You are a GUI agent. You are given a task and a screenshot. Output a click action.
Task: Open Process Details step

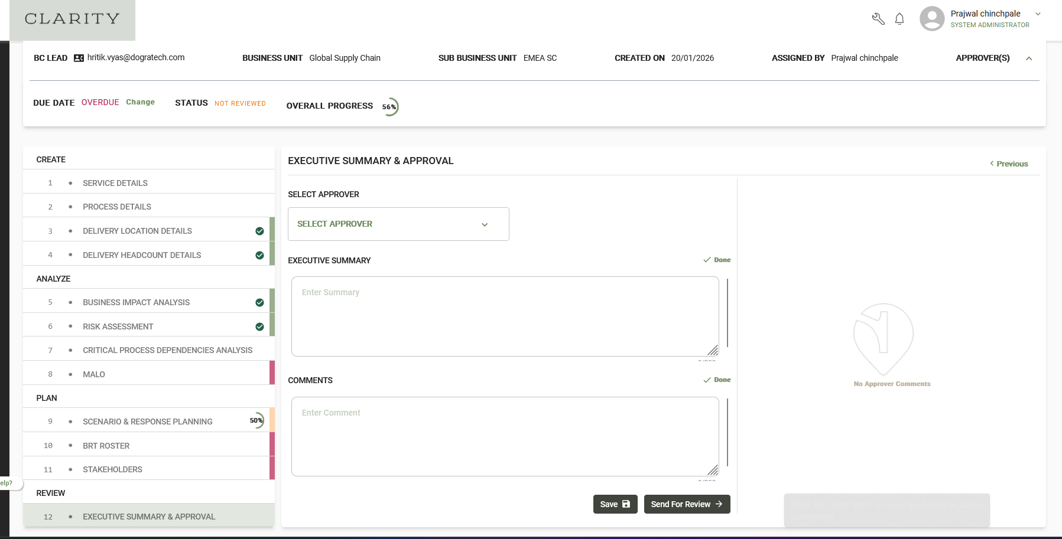click(x=148, y=207)
